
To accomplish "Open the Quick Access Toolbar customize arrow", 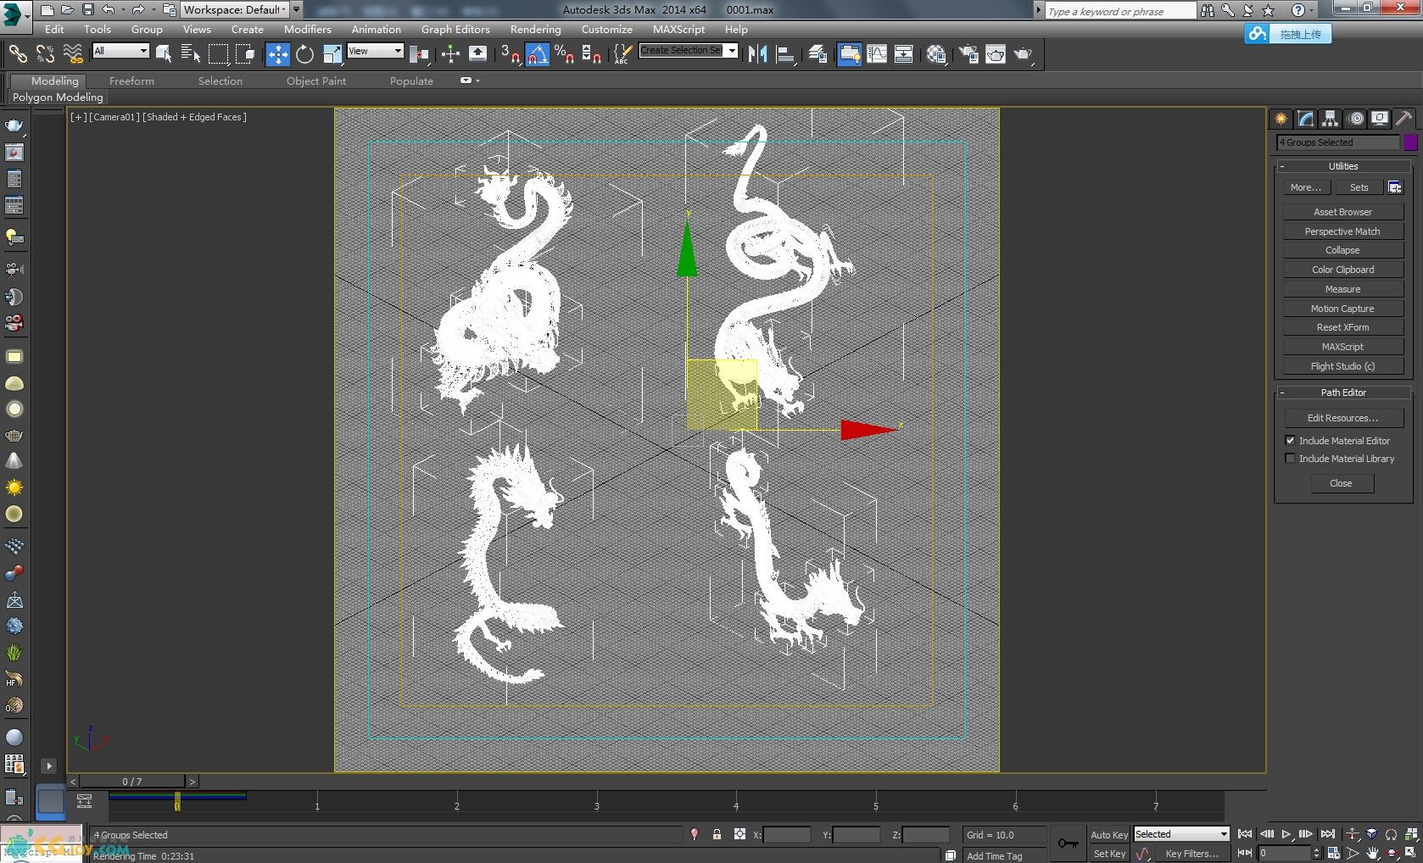I will point(296,9).
